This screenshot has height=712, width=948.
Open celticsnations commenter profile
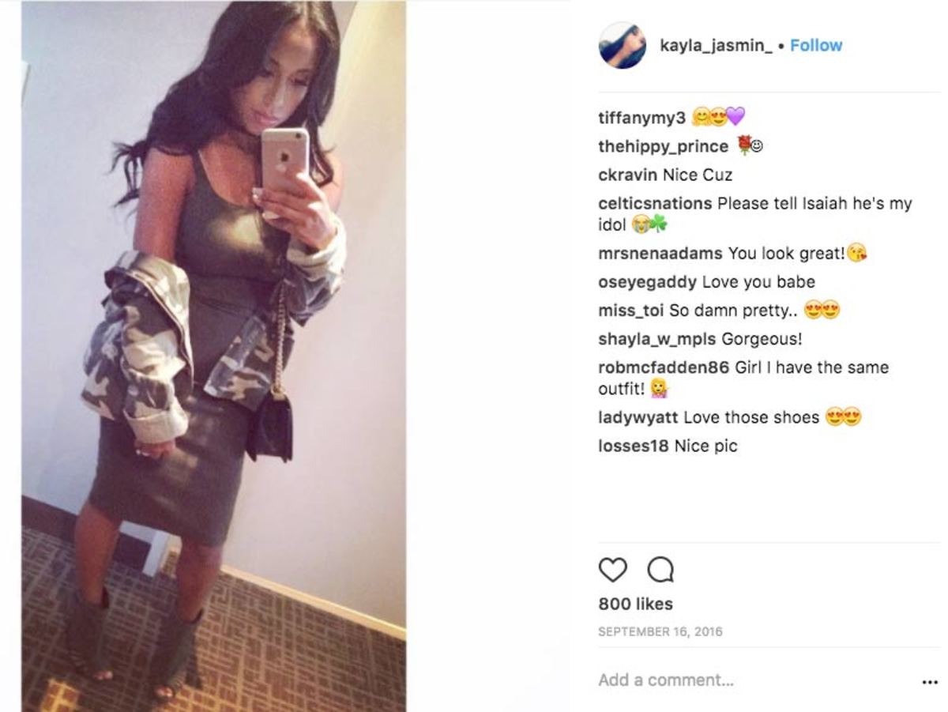[x=655, y=203]
